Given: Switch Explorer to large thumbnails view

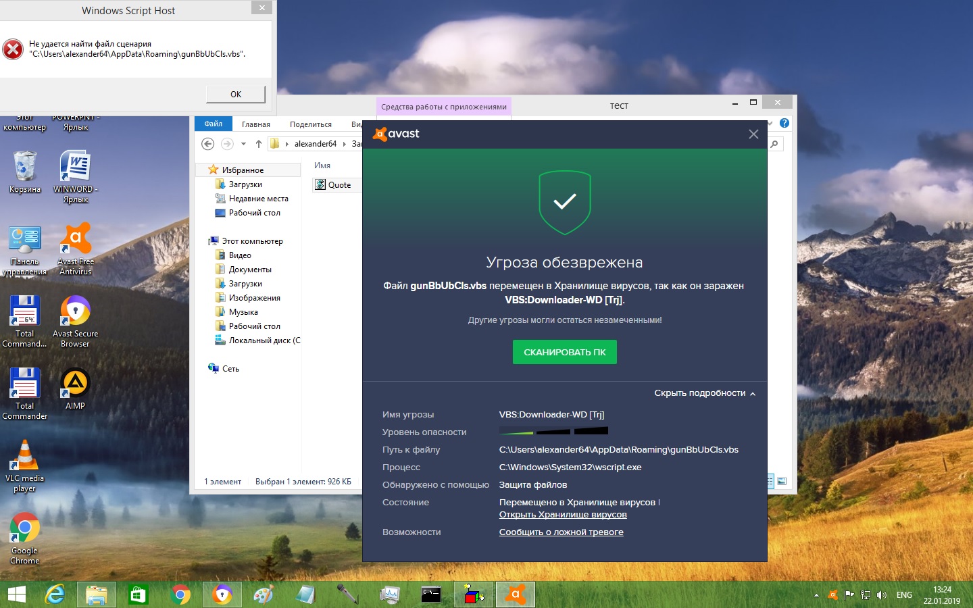Looking at the screenshot, I should click(782, 482).
